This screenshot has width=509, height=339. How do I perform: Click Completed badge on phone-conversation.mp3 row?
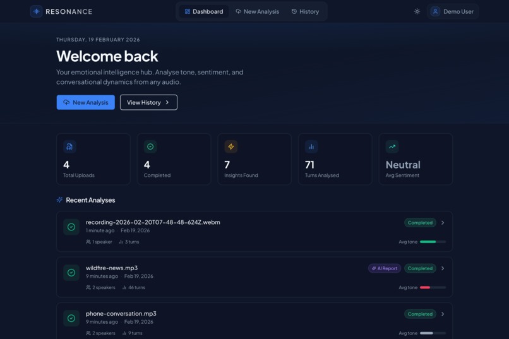tap(420, 314)
